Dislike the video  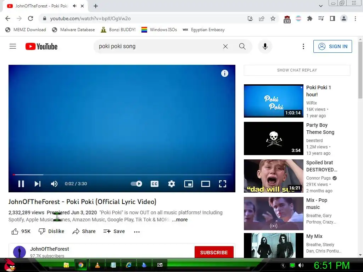coord(51,231)
